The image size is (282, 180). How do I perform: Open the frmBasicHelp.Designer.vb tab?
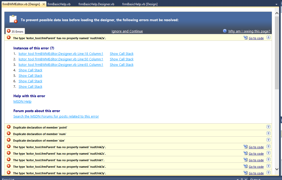96,4
